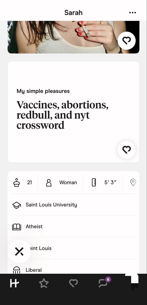147x305 pixels.
Task: Open the three-dot options menu
Action: point(132,13)
